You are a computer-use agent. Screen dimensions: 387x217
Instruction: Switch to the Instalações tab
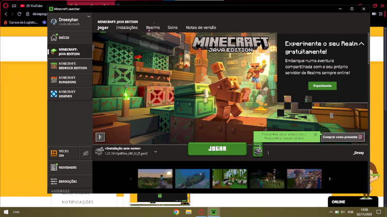click(x=127, y=27)
